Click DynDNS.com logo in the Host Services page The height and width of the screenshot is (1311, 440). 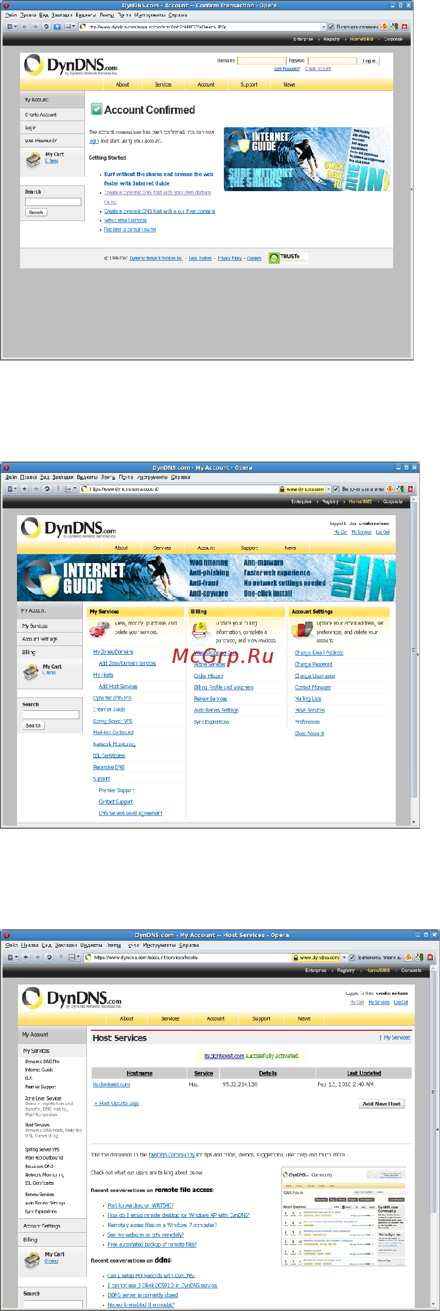click(72, 998)
